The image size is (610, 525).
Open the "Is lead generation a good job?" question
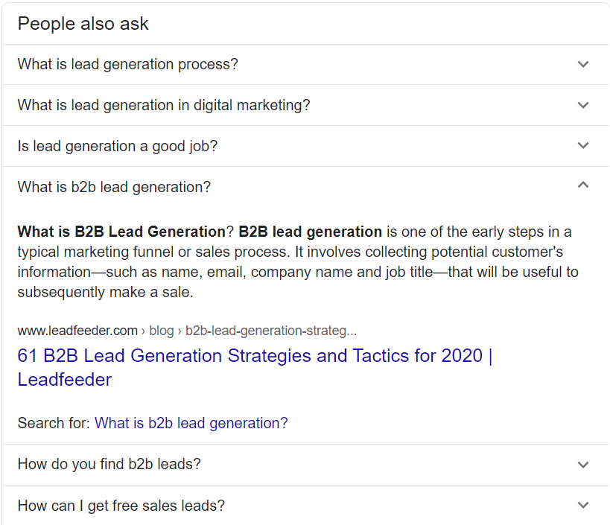118,146
